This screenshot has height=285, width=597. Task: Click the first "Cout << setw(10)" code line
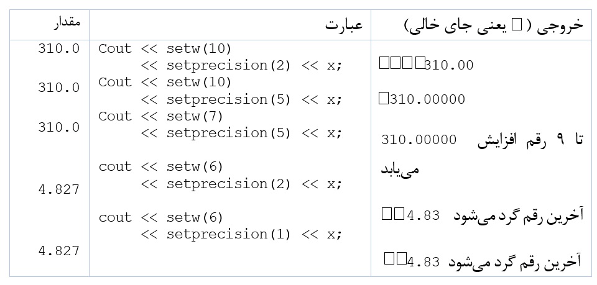coord(165,48)
